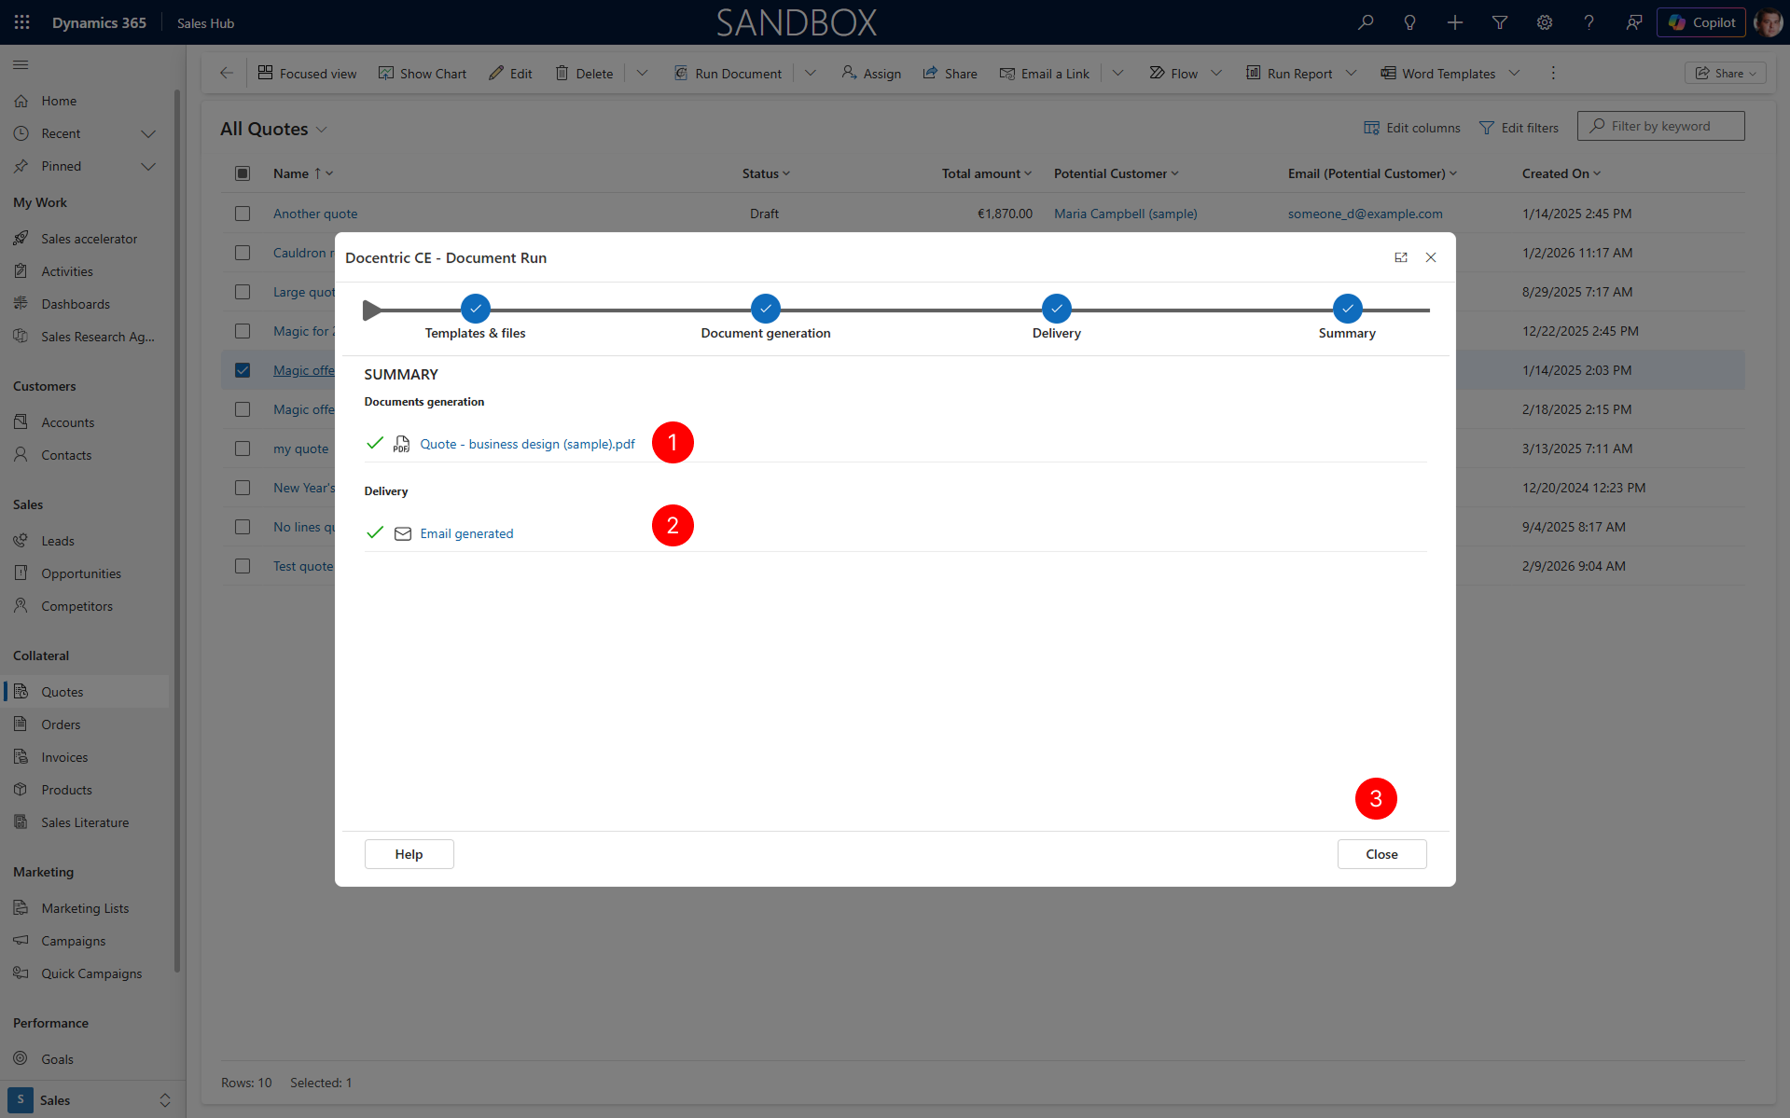Open the dialog in a new window icon

pos(1401,257)
